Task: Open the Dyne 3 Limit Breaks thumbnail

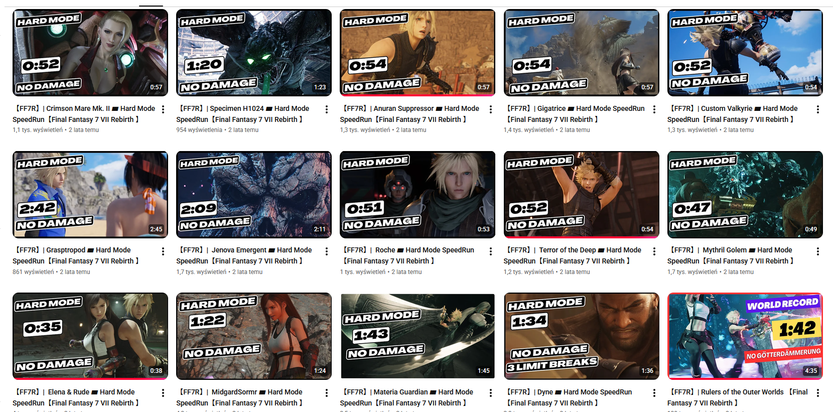Action: pos(581,336)
